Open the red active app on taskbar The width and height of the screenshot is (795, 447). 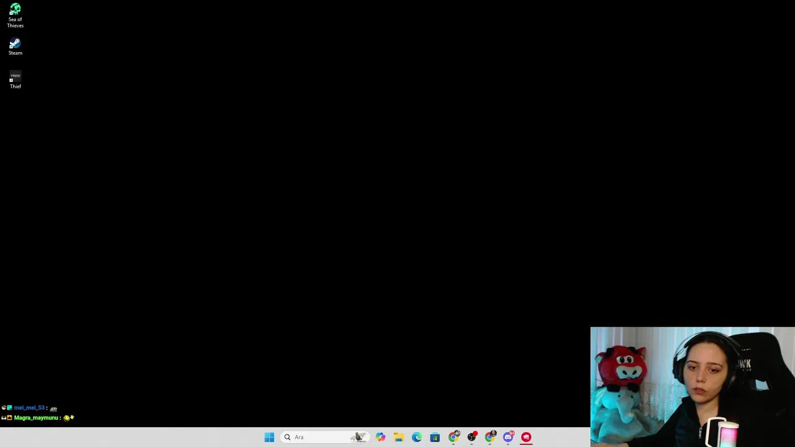click(x=526, y=437)
